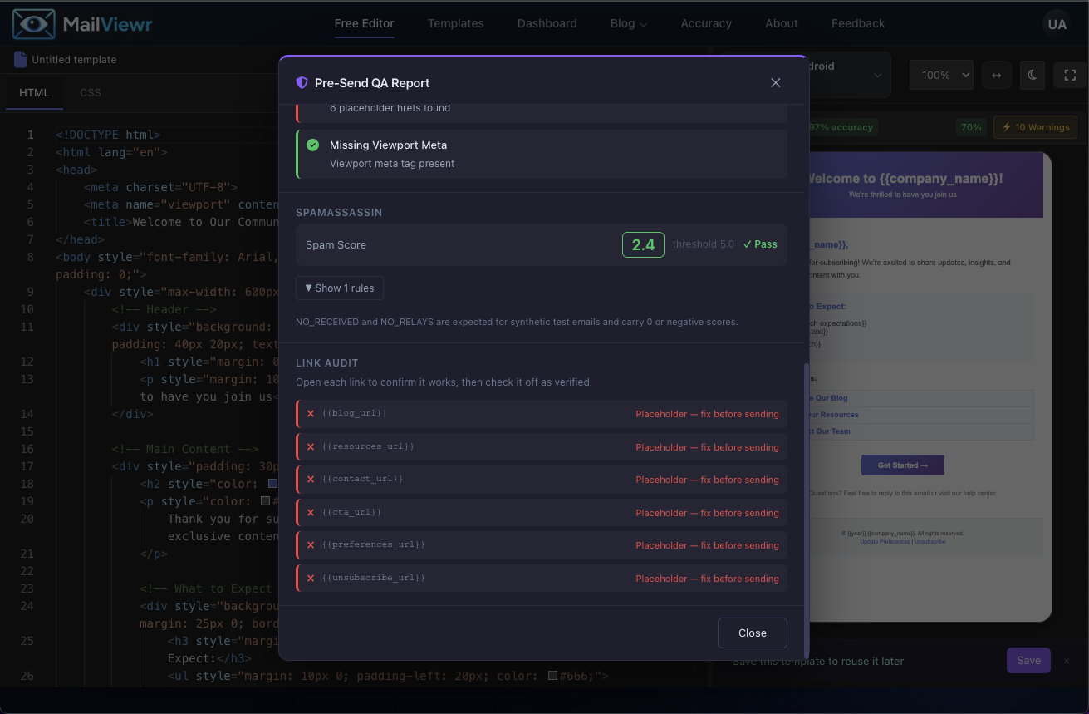The width and height of the screenshot is (1089, 714).
Task: Click the Untitled template name
Action: (x=74, y=59)
